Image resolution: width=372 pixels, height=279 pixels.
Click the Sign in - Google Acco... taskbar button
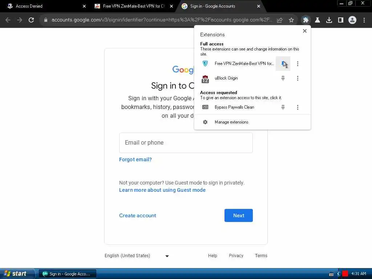point(67,274)
